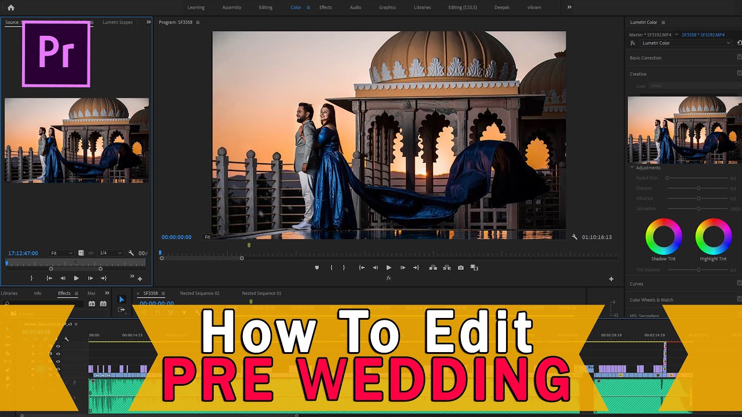Switch to the Effects workspace
Viewport: 742px width, 417px height.
[326, 8]
